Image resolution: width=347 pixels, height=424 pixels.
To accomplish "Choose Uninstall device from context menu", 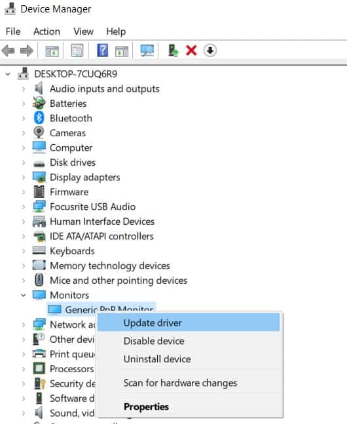I will [x=189, y=359].
